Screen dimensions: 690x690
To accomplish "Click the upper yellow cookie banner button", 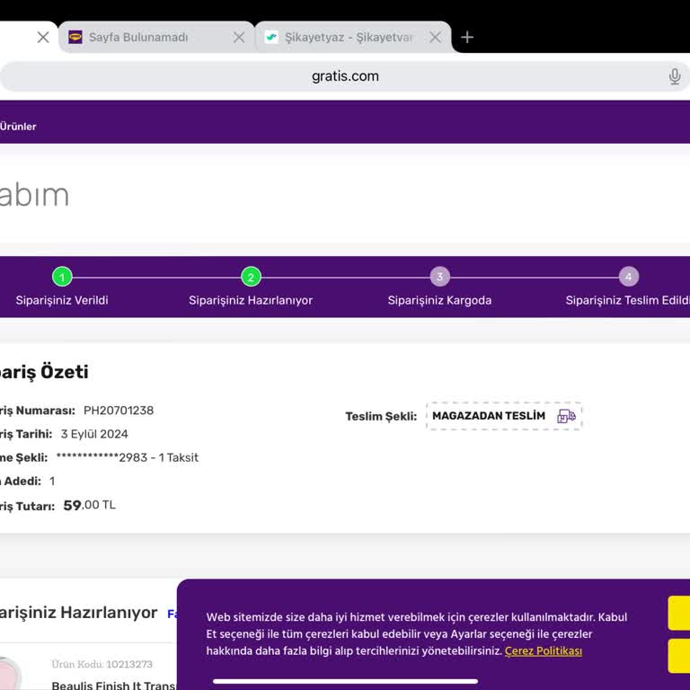I will click(678, 613).
